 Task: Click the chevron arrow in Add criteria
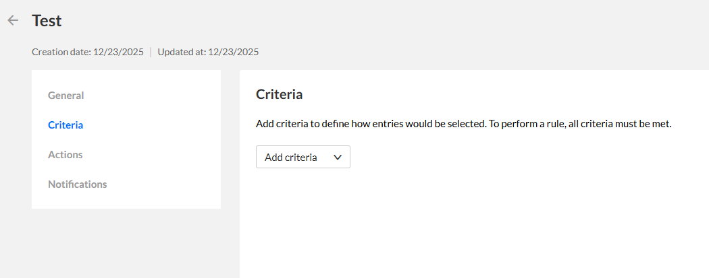pos(338,157)
